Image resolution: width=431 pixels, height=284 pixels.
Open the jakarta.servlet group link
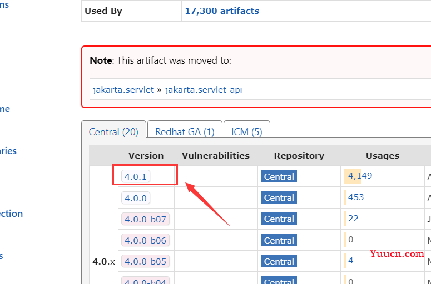coord(123,90)
